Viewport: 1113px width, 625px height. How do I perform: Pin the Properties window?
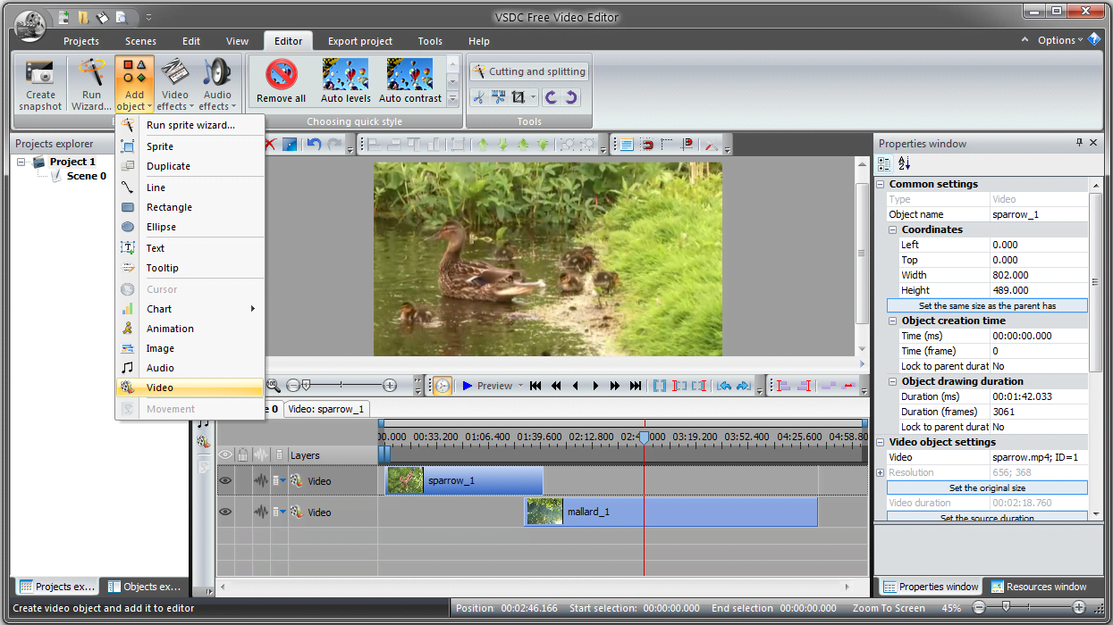[x=1079, y=143]
